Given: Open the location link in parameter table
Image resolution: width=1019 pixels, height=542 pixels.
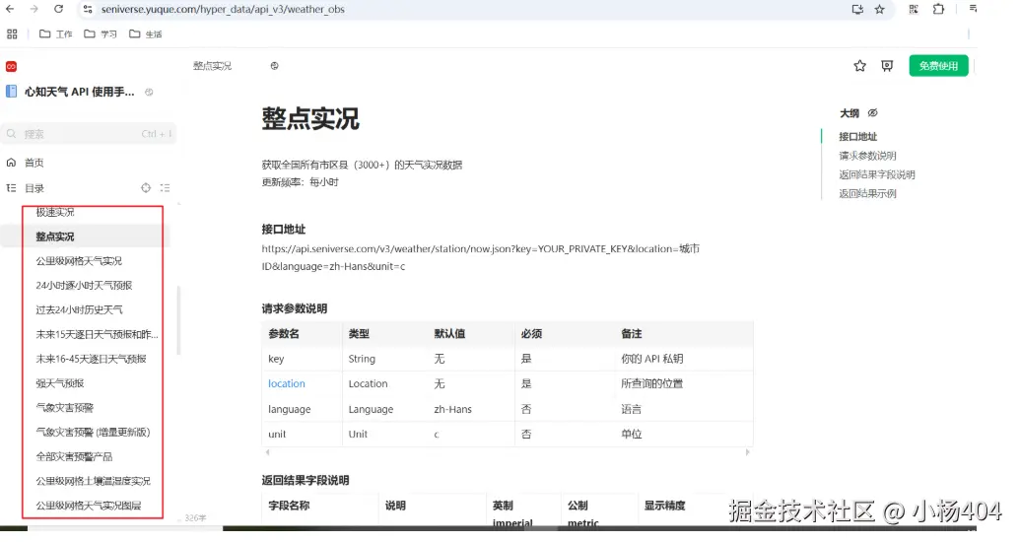Looking at the screenshot, I should point(287,383).
